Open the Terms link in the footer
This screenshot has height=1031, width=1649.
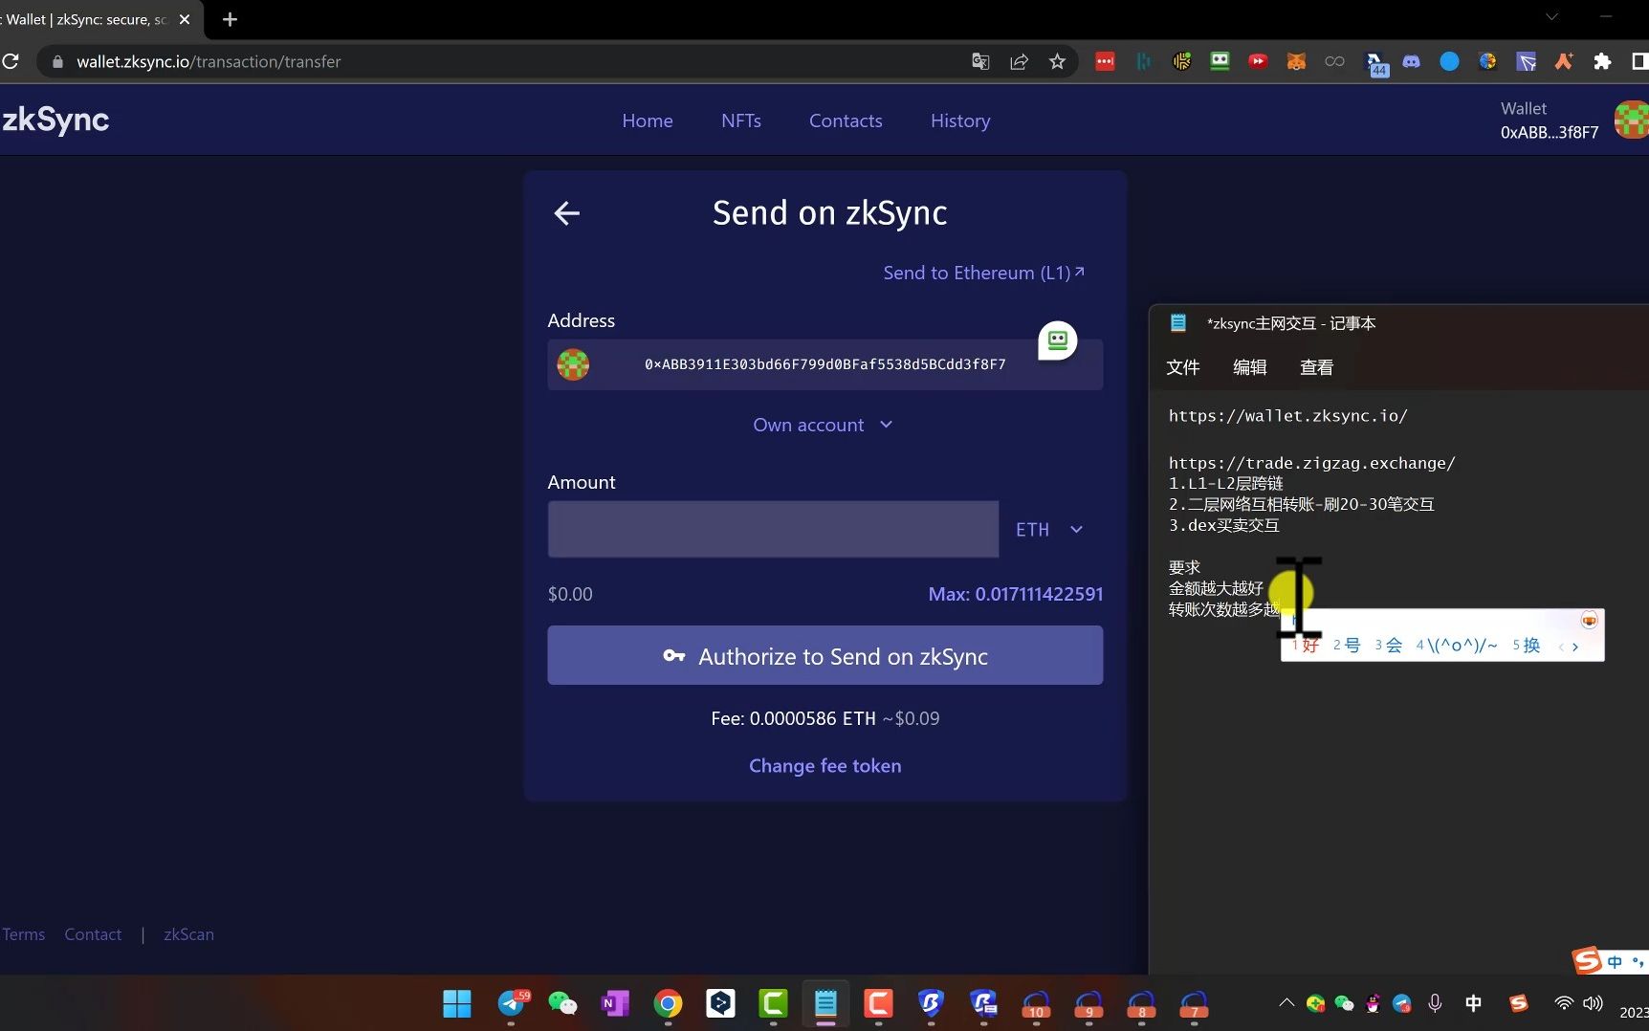tap(24, 934)
